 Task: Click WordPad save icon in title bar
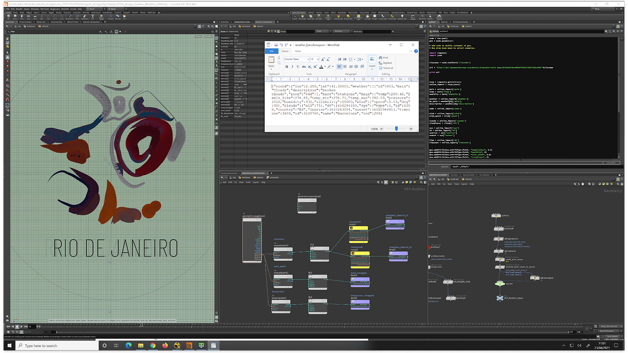click(275, 45)
